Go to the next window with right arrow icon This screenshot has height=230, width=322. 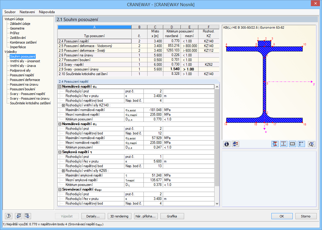(x=27, y=216)
